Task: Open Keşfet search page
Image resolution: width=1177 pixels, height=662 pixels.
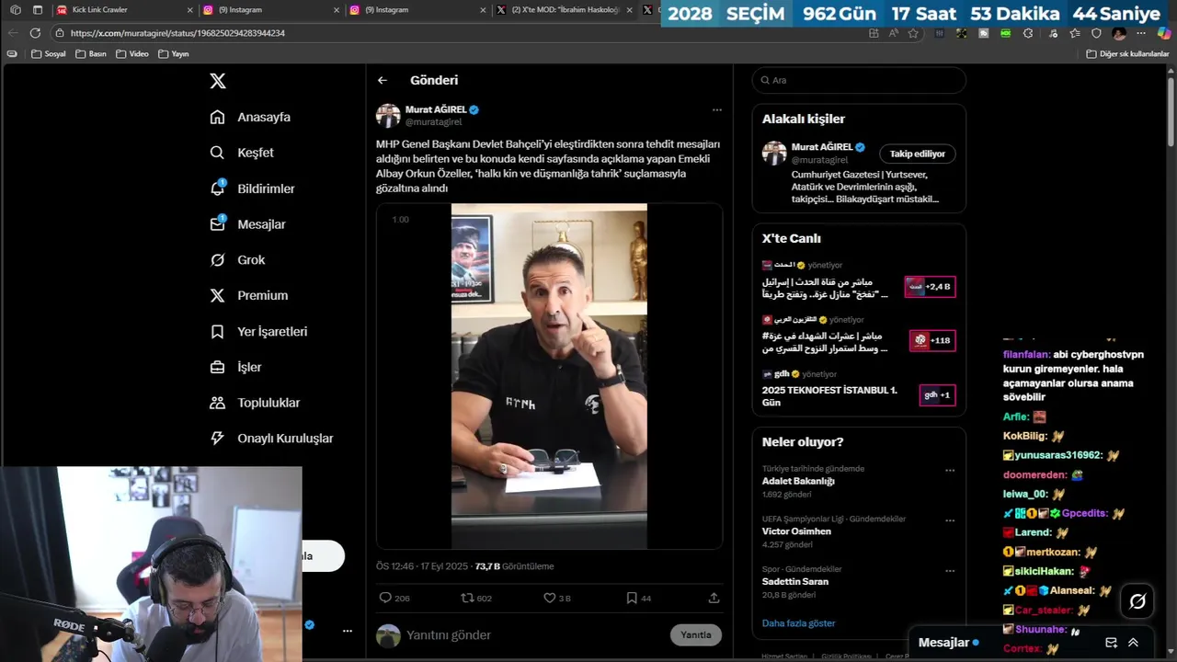Action: [x=242, y=153]
